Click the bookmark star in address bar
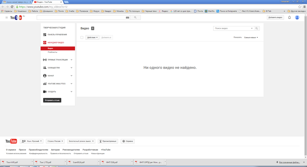307x167 pixels. pyautogui.click(x=300, y=7)
